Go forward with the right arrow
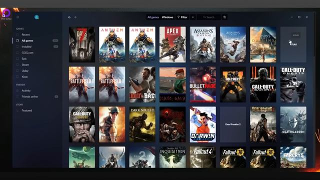Screen dimensions: 320x180 point(75,17)
